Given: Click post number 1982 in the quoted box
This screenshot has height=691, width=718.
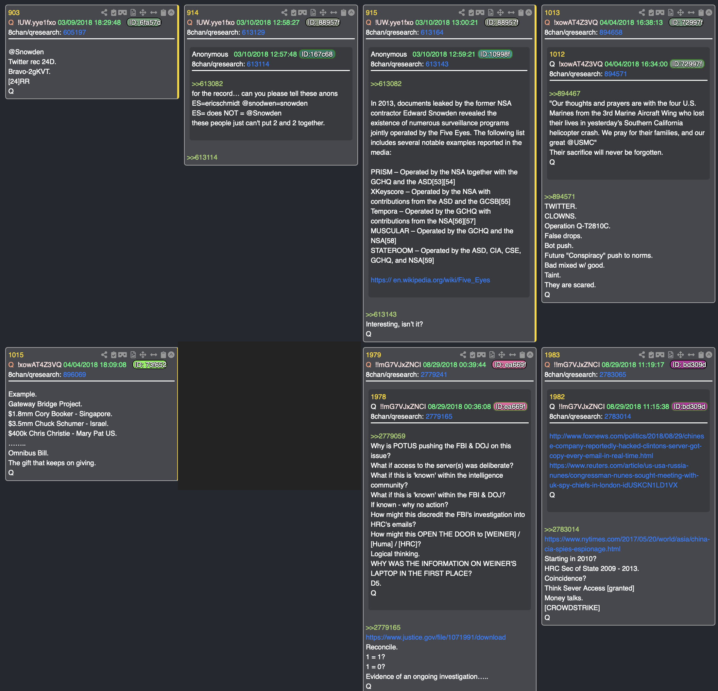Looking at the screenshot, I should (557, 397).
